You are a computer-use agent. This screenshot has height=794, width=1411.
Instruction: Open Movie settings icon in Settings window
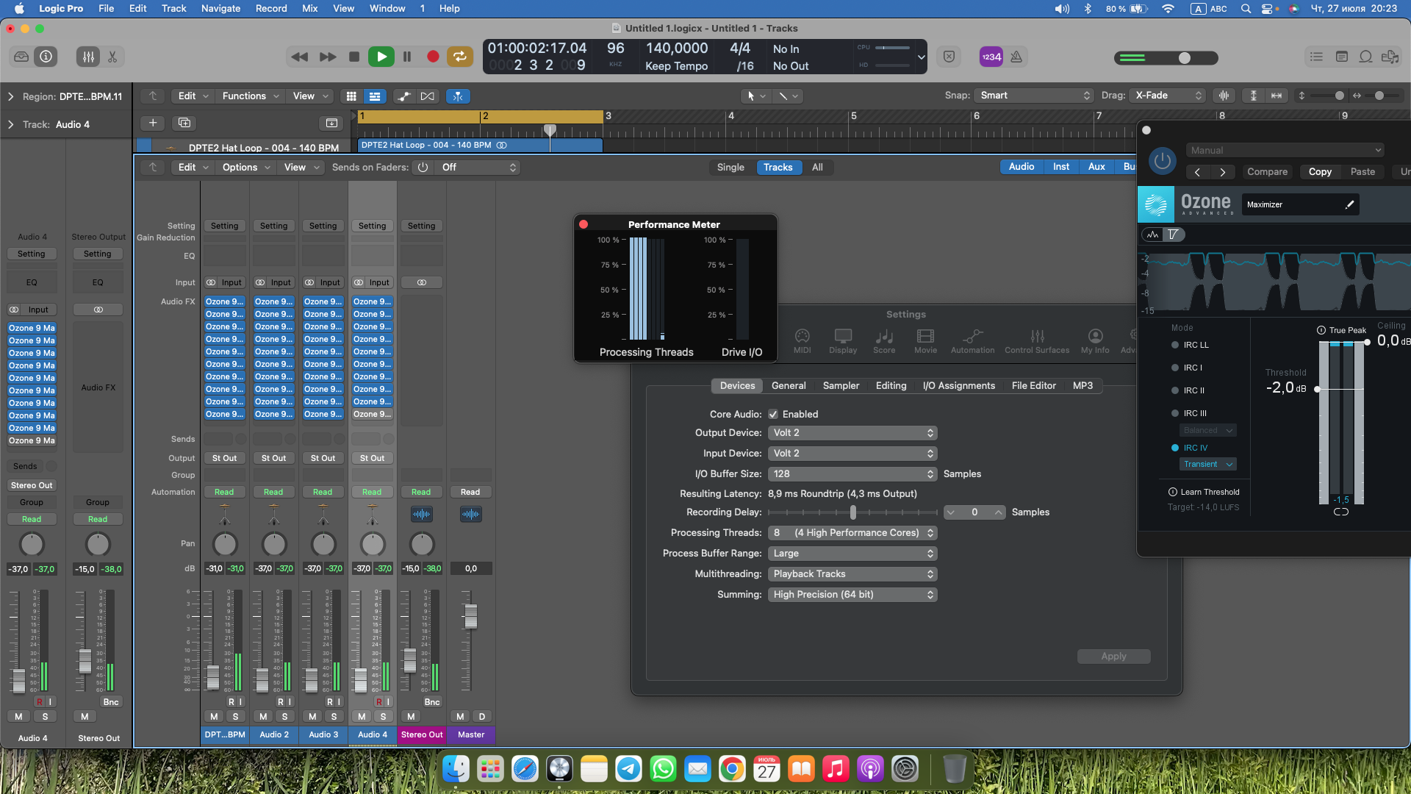click(925, 341)
